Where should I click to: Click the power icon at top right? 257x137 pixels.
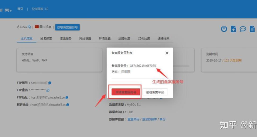[x=224, y=29]
